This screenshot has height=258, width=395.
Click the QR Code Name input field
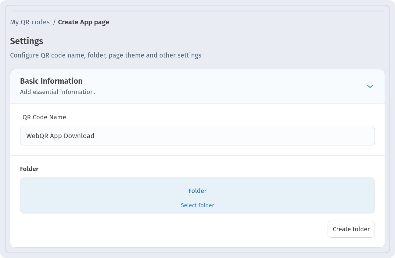pyautogui.click(x=197, y=136)
